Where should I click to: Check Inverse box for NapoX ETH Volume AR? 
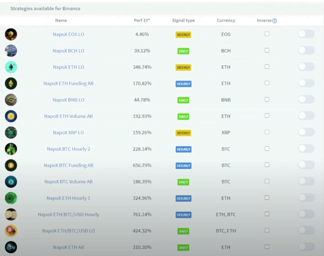click(267, 116)
